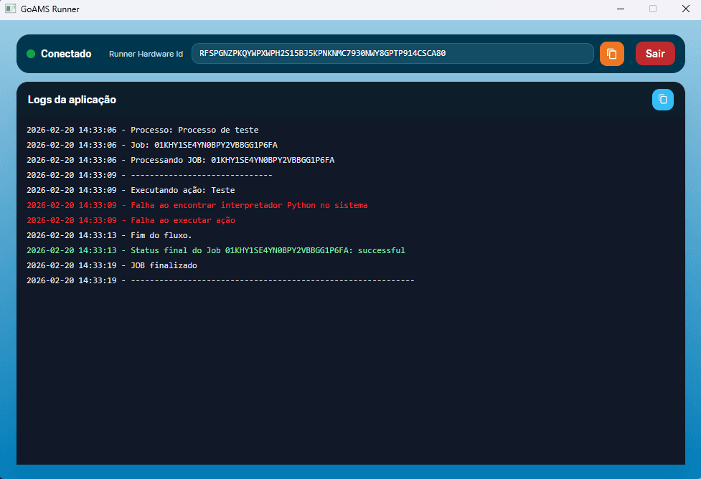This screenshot has height=479, width=701.
Task: Click the 'Falha ao executar ação' log entry
Action: pyautogui.click(x=131, y=220)
